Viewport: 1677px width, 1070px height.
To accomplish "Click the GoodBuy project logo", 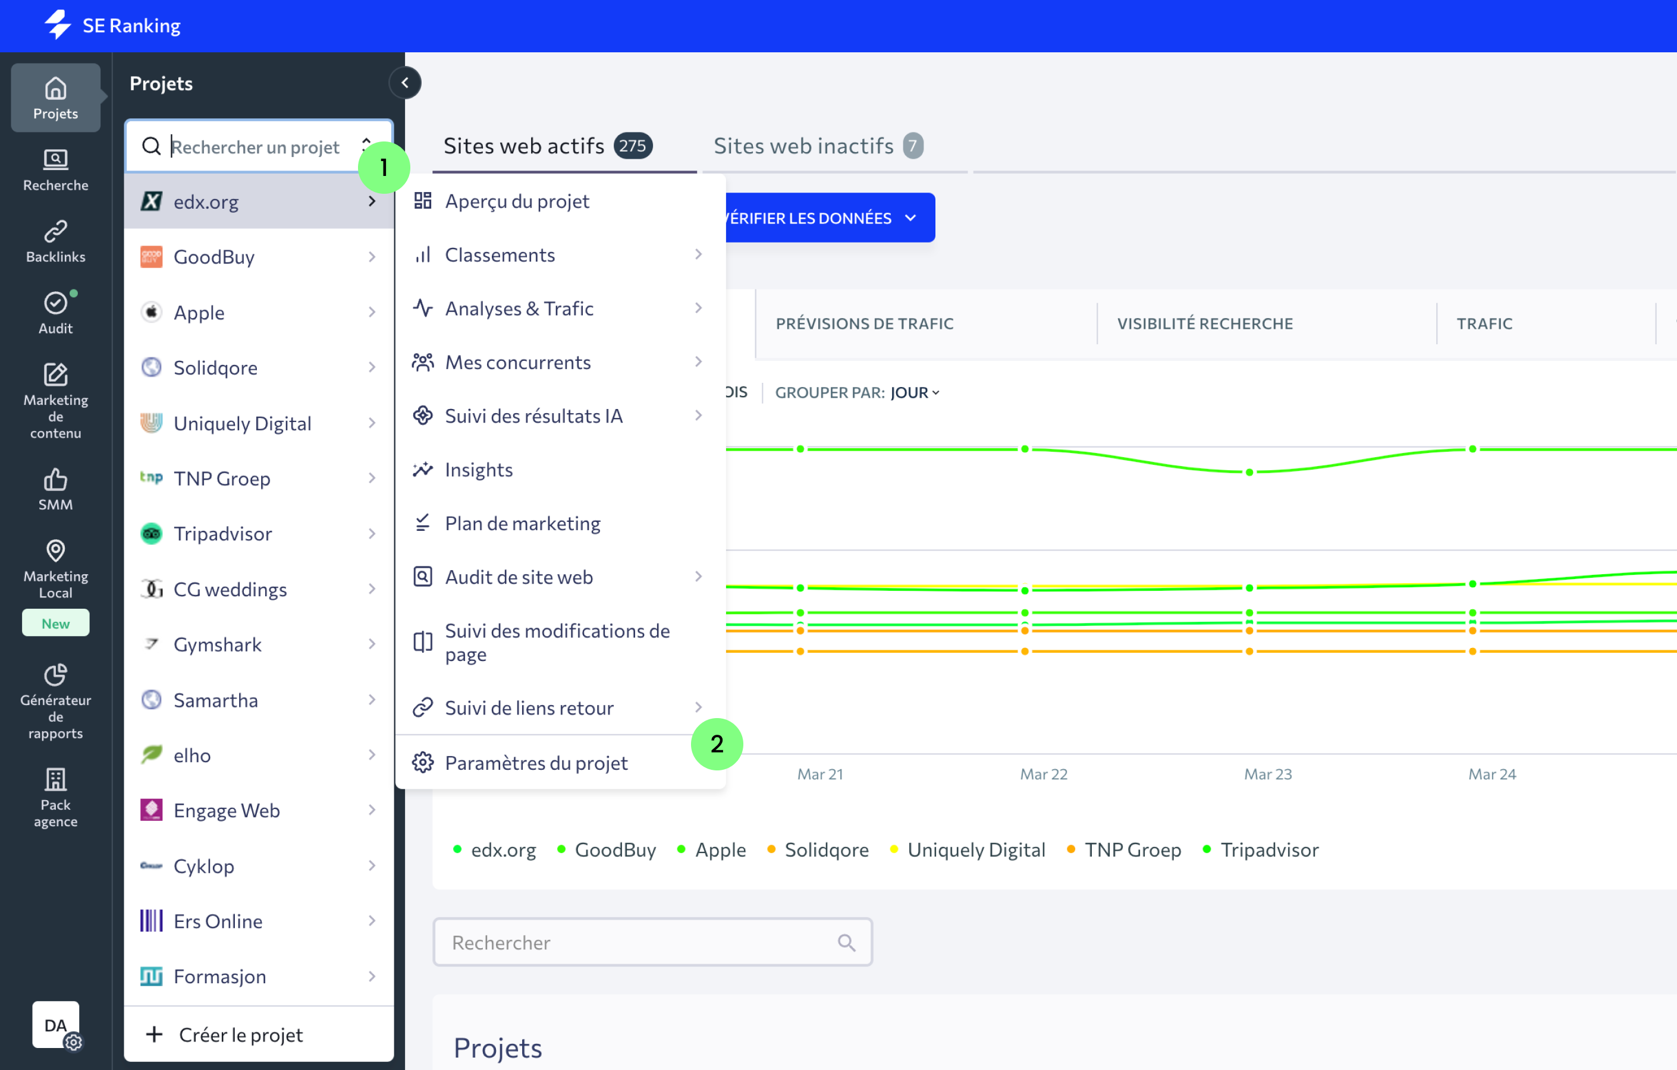I will (x=151, y=257).
